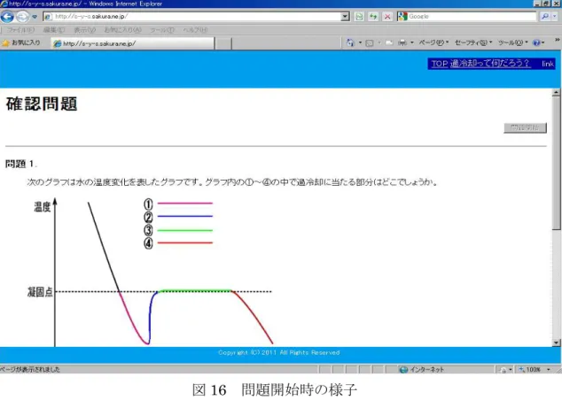
Task: Click the browser Back arrow button
Action: click(7, 17)
